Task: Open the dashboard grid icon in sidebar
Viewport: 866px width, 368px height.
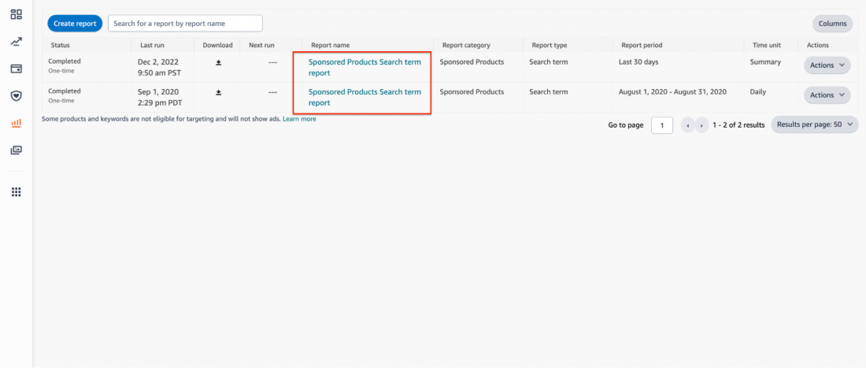Action: coord(16,14)
